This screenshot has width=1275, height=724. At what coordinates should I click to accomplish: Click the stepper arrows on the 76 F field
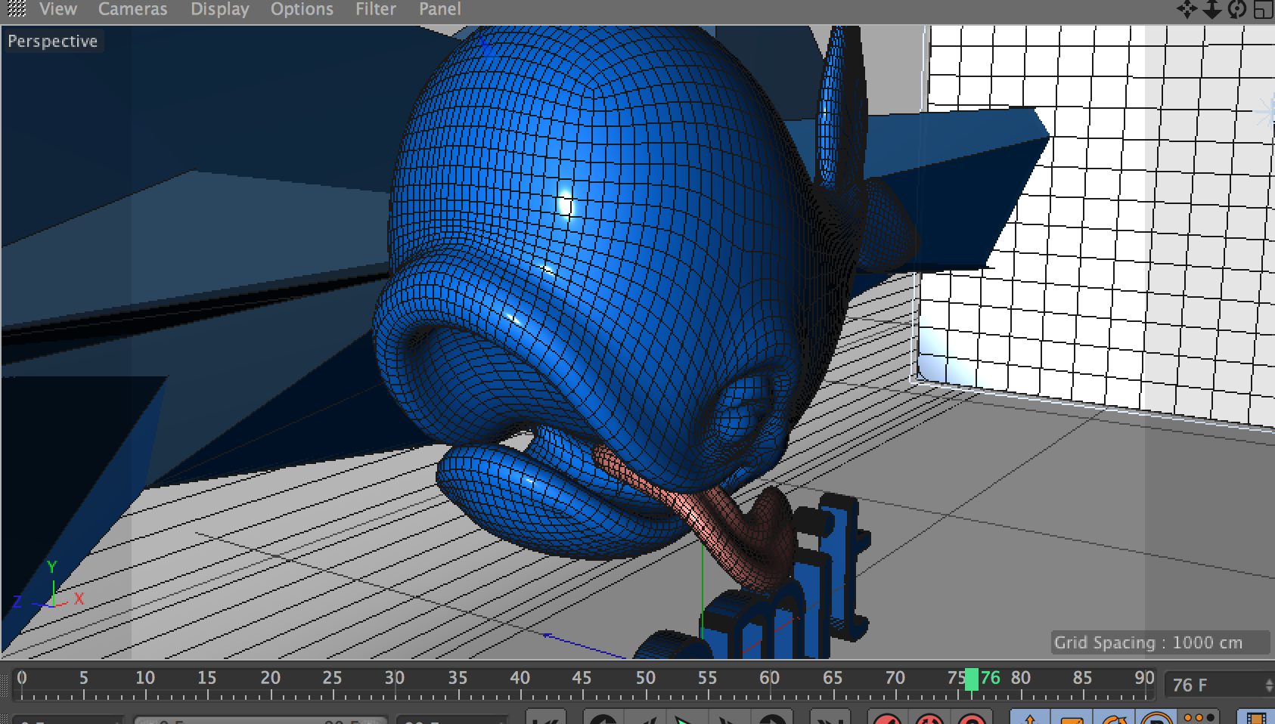coord(1269,685)
